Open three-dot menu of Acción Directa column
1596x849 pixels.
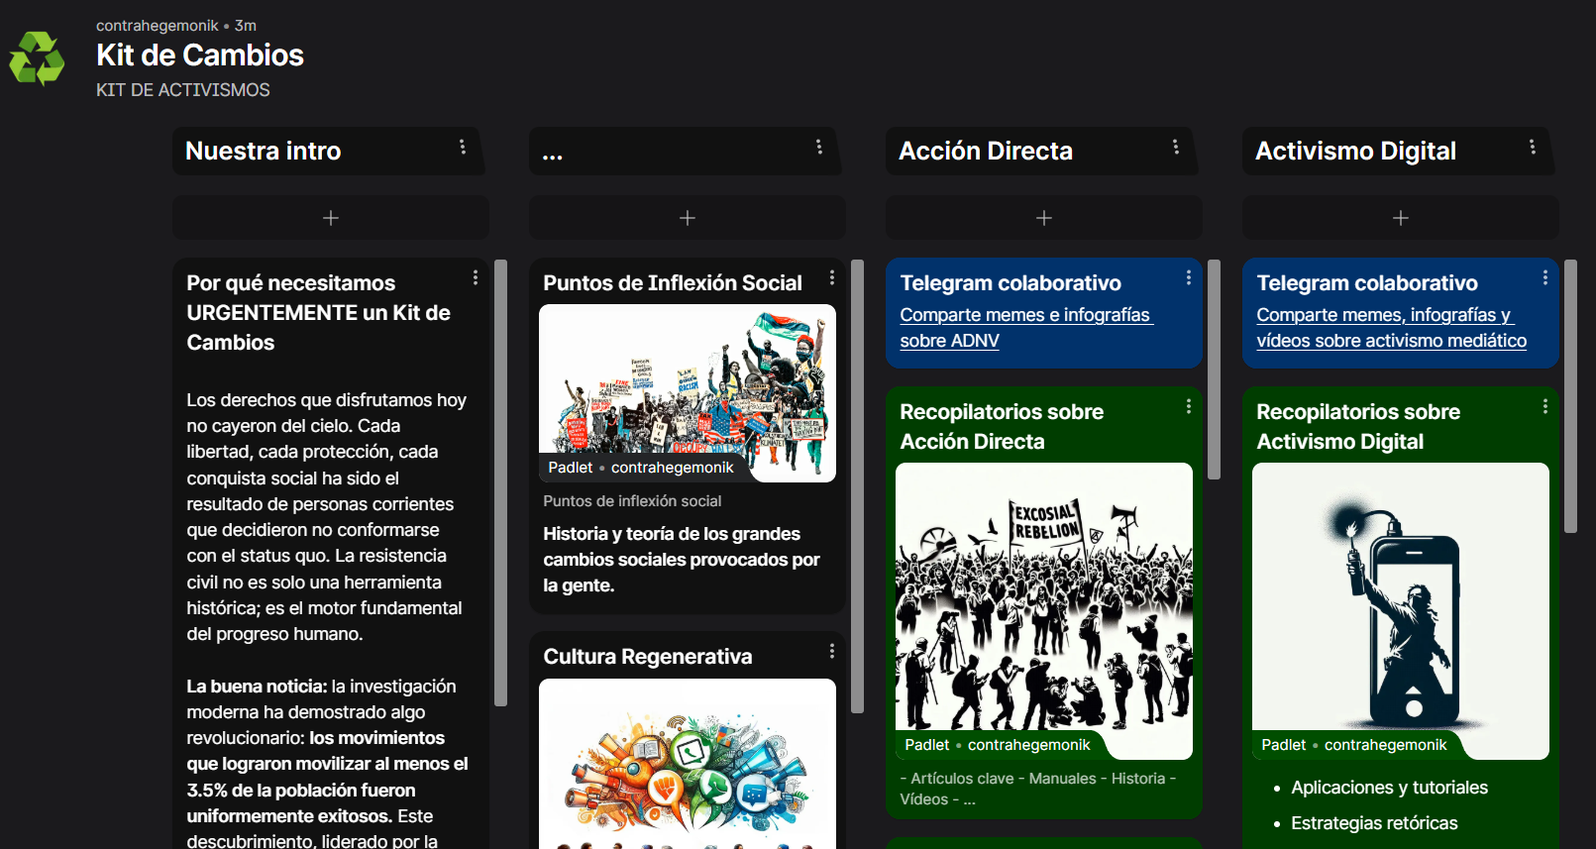click(x=1176, y=148)
